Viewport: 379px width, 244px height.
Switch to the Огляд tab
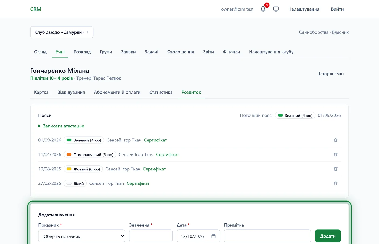tap(40, 52)
